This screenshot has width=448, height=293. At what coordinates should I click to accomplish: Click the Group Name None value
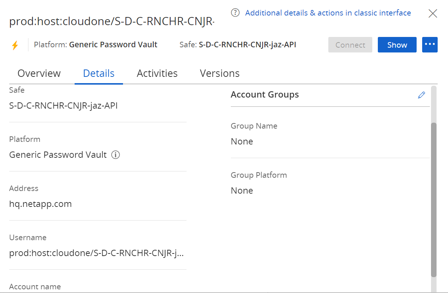tap(242, 142)
